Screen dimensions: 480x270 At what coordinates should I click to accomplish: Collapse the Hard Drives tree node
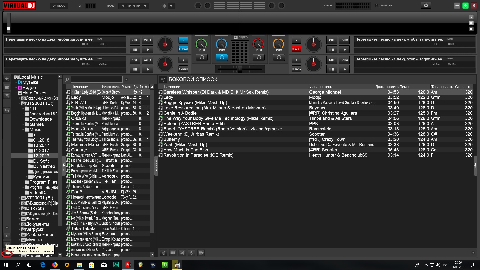pyautogui.click(x=16, y=93)
